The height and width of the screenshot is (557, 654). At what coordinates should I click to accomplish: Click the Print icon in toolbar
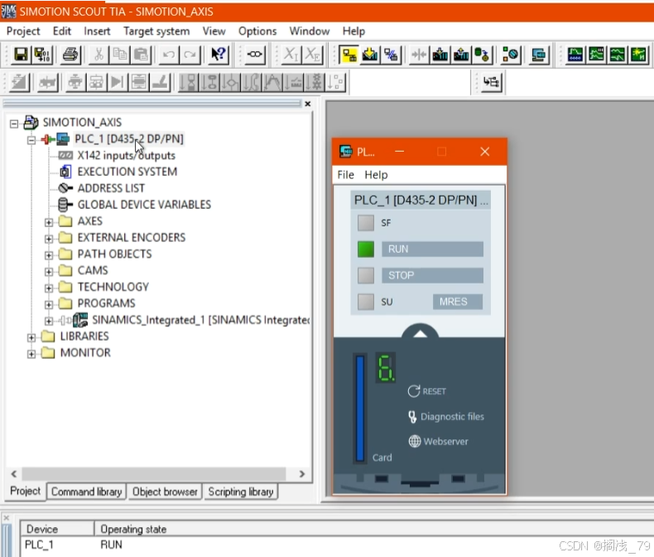[x=70, y=54]
